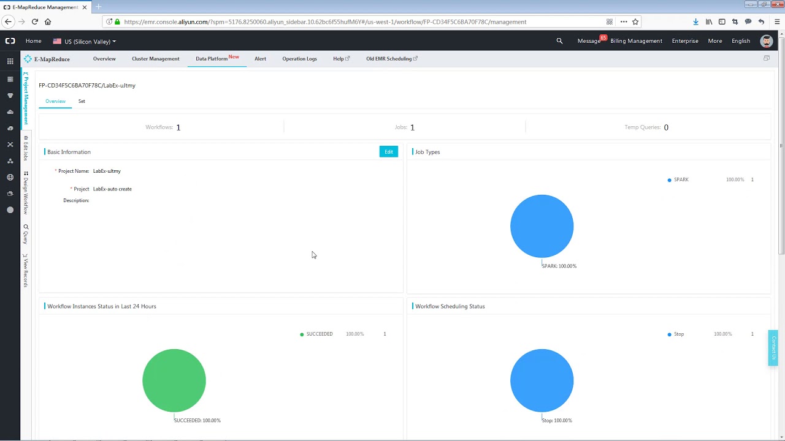Click the QR code icon in address bar
This screenshot has height=441, width=785.
point(609,21)
